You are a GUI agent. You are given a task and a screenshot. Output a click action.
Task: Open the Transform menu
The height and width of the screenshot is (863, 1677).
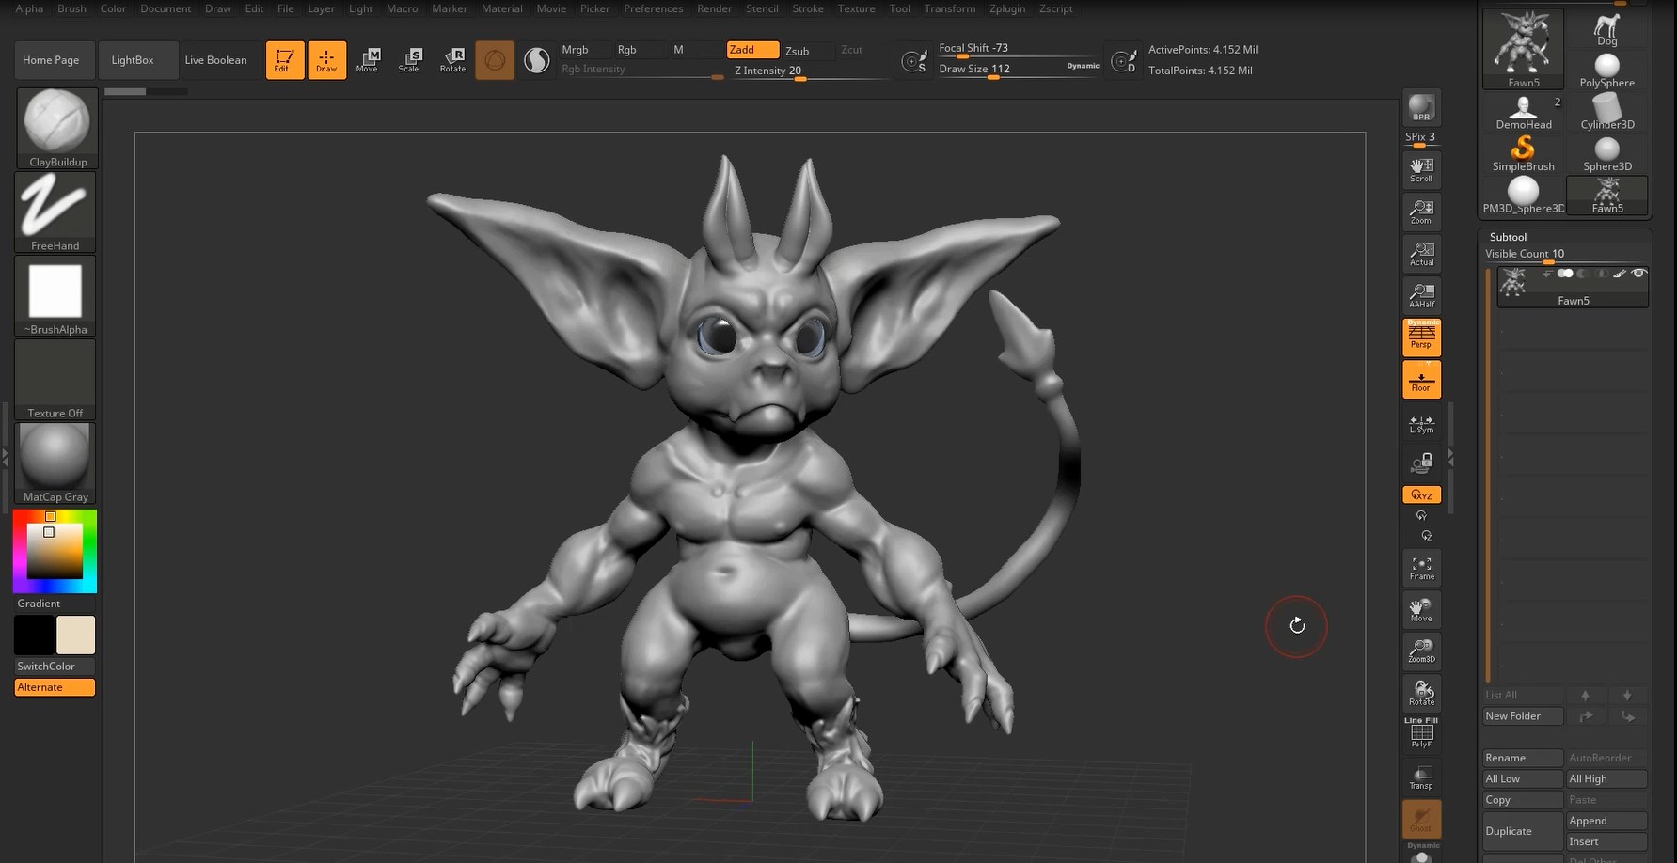(949, 8)
